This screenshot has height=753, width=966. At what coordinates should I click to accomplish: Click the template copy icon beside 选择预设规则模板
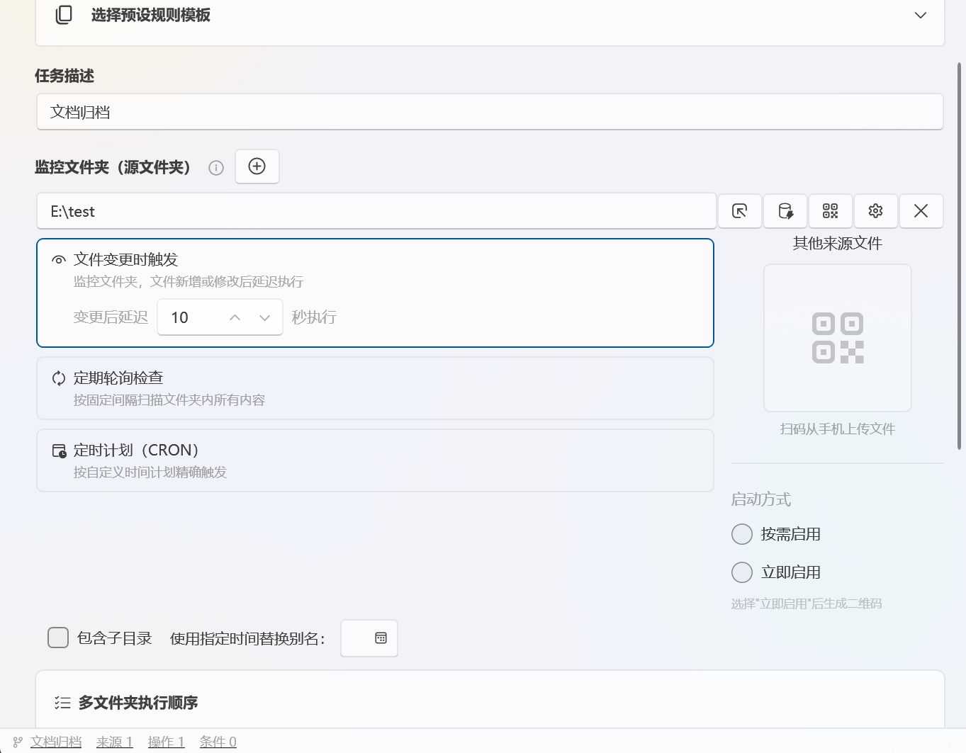click(x=64, y=15)
